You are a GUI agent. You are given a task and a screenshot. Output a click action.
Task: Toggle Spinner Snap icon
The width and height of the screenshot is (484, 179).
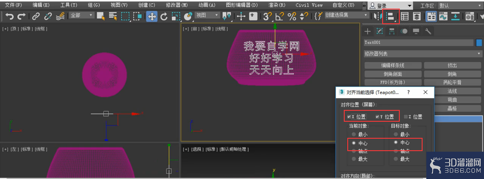point(304,16)
